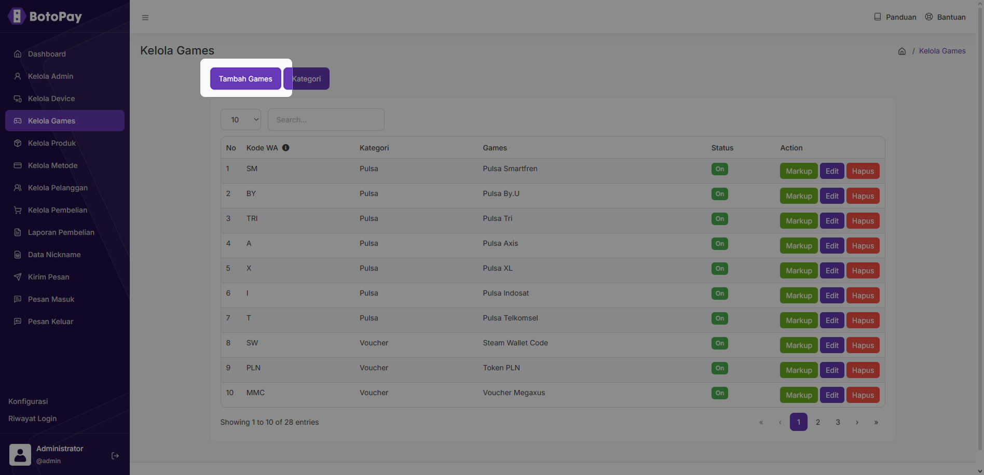The image size is (984, 475).
Task: Open Laporan Pembelian menu item
Action: (x=65, y=232)
